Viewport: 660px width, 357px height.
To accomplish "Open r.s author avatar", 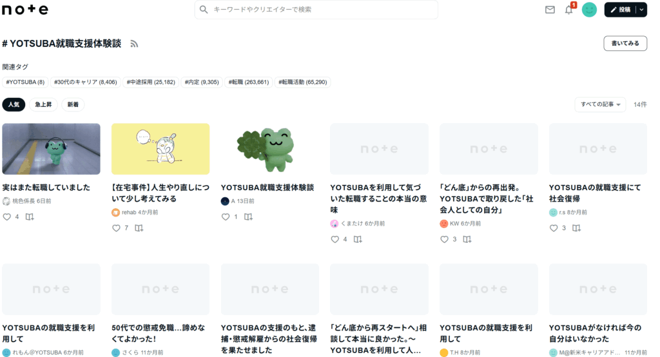I will point(553,213).
